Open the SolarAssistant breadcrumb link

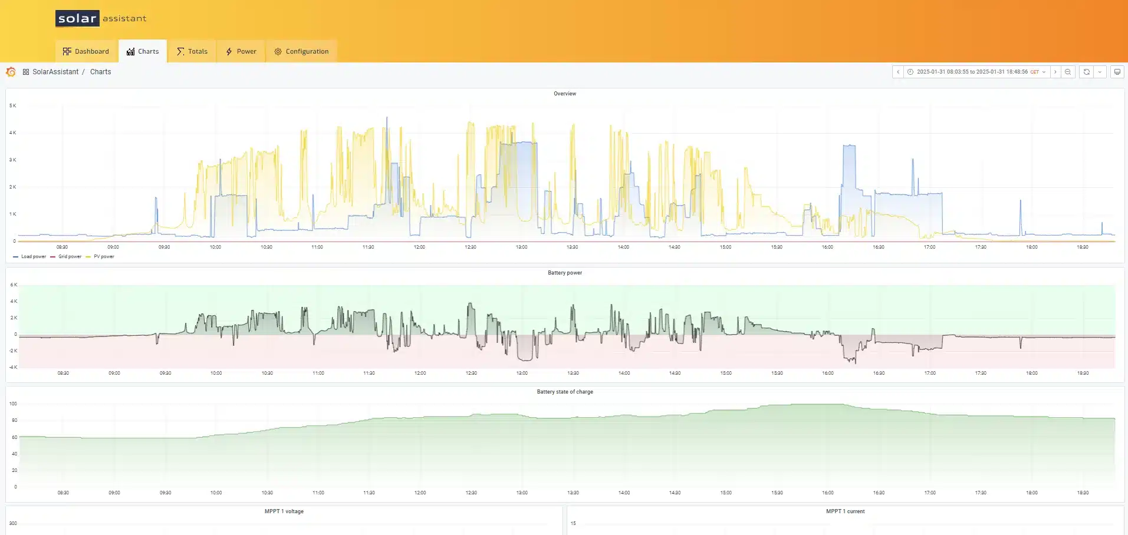pos(55,72)
